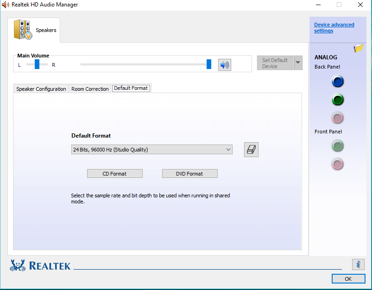
Task: Click the pink mic jack on Back Panel
Action: (x=337, y=118)
